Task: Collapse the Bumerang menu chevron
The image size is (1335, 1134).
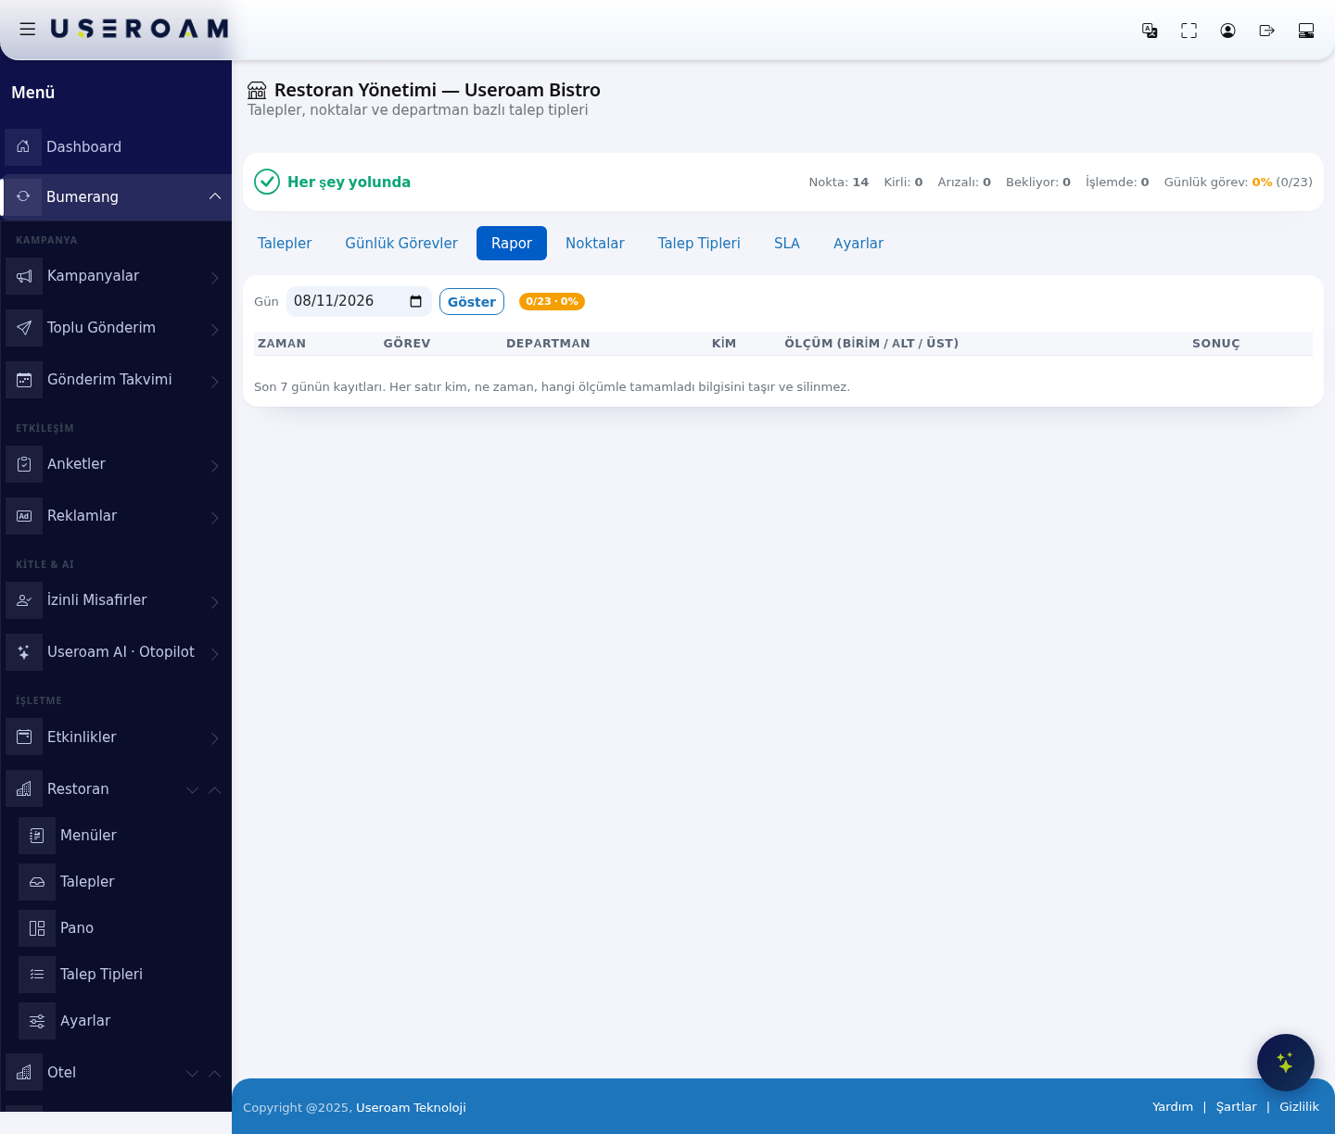Action: 215,196
